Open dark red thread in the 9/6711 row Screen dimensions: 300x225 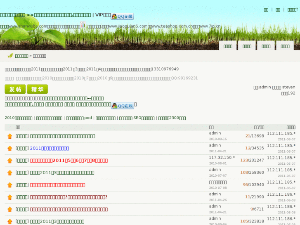pos(69,209)
